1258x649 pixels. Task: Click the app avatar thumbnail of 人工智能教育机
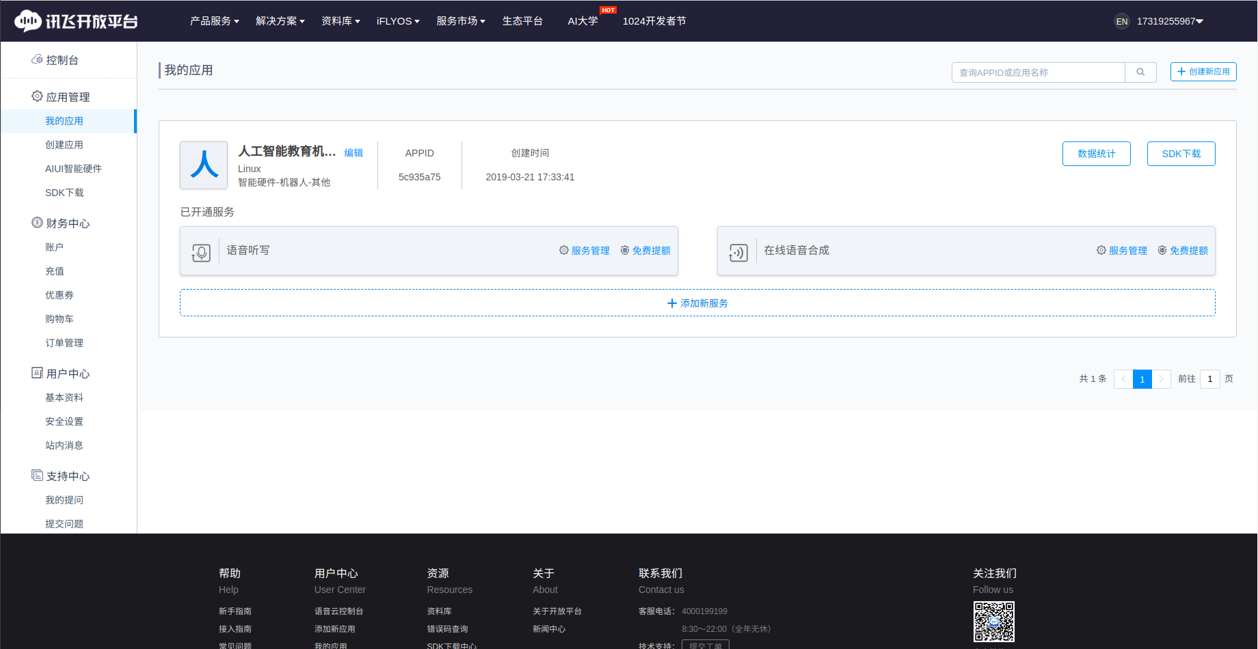[x=203, y=165]
